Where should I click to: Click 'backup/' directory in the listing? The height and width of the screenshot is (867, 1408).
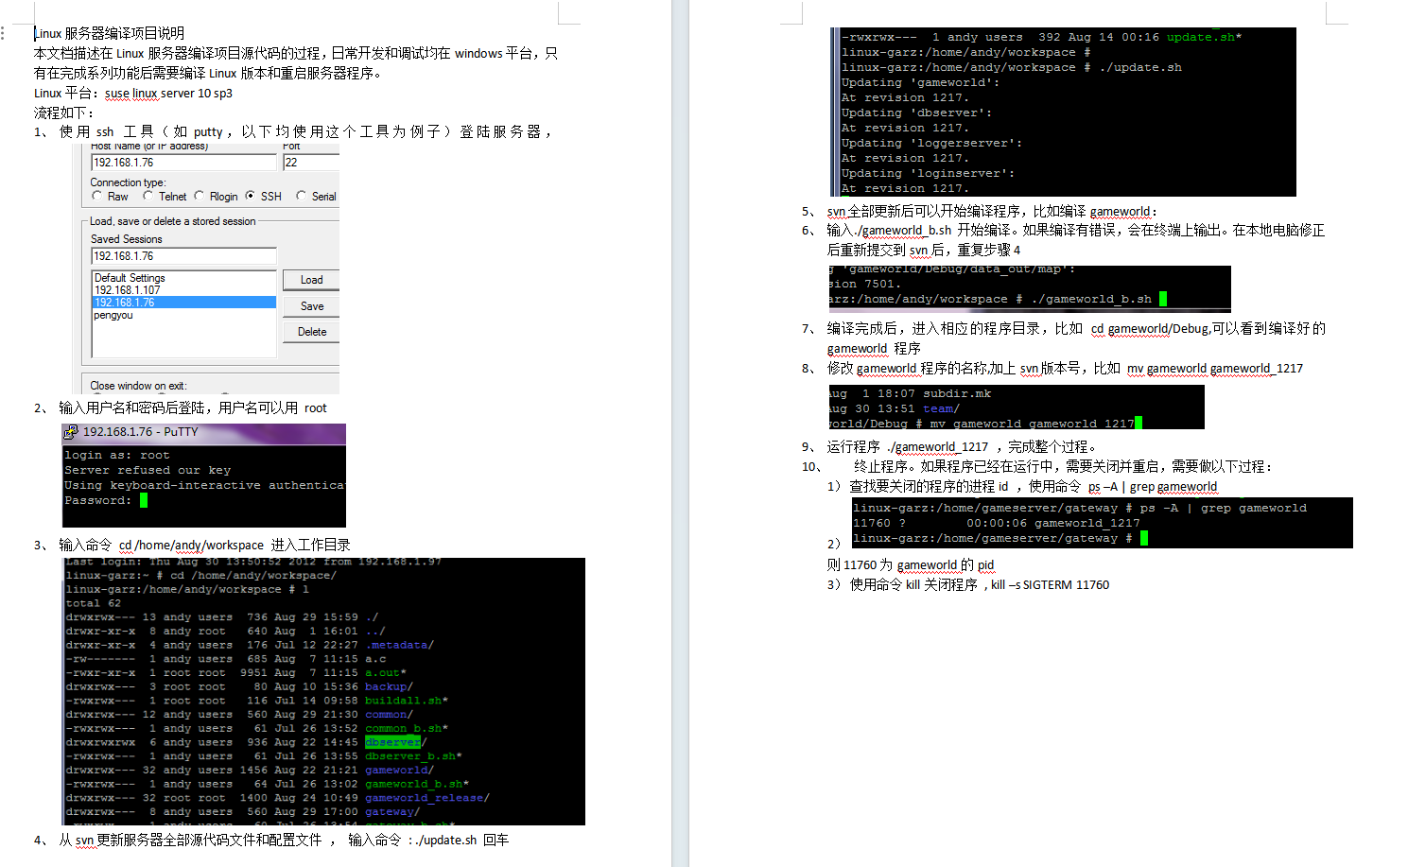[x=389, y=686]
